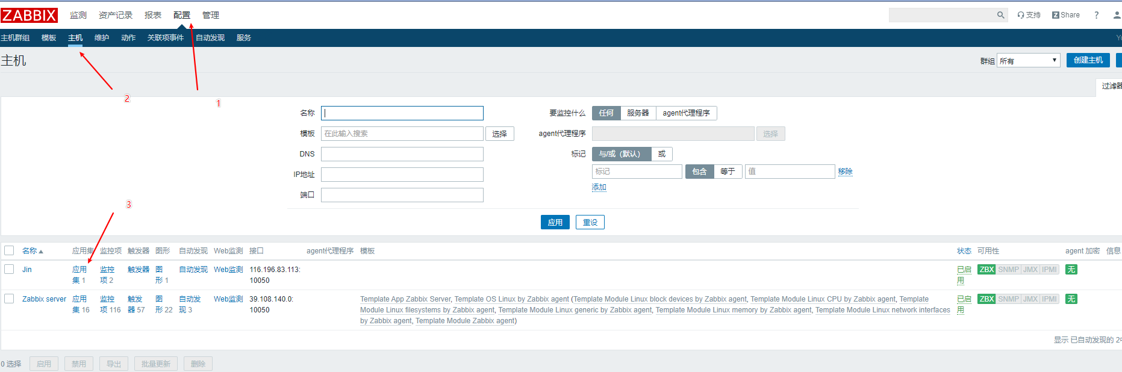Apply the host filter
The height and width of the screenshot is (372, 1122).
click(x=555, y=222)
